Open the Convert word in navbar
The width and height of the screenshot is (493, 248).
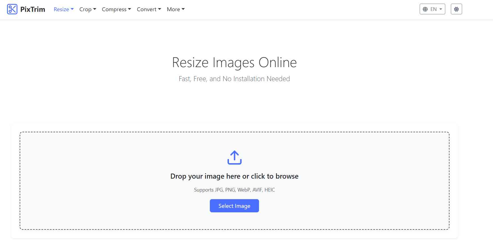pos(146,9)
